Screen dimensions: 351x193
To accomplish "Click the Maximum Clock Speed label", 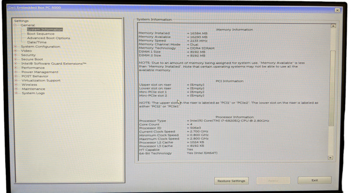I will 159,138.
